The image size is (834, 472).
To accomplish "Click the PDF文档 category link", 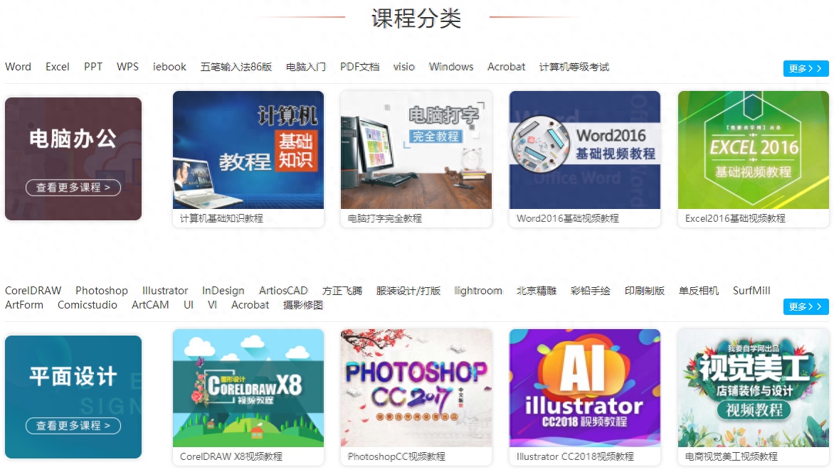I will [x=359, y=67].
